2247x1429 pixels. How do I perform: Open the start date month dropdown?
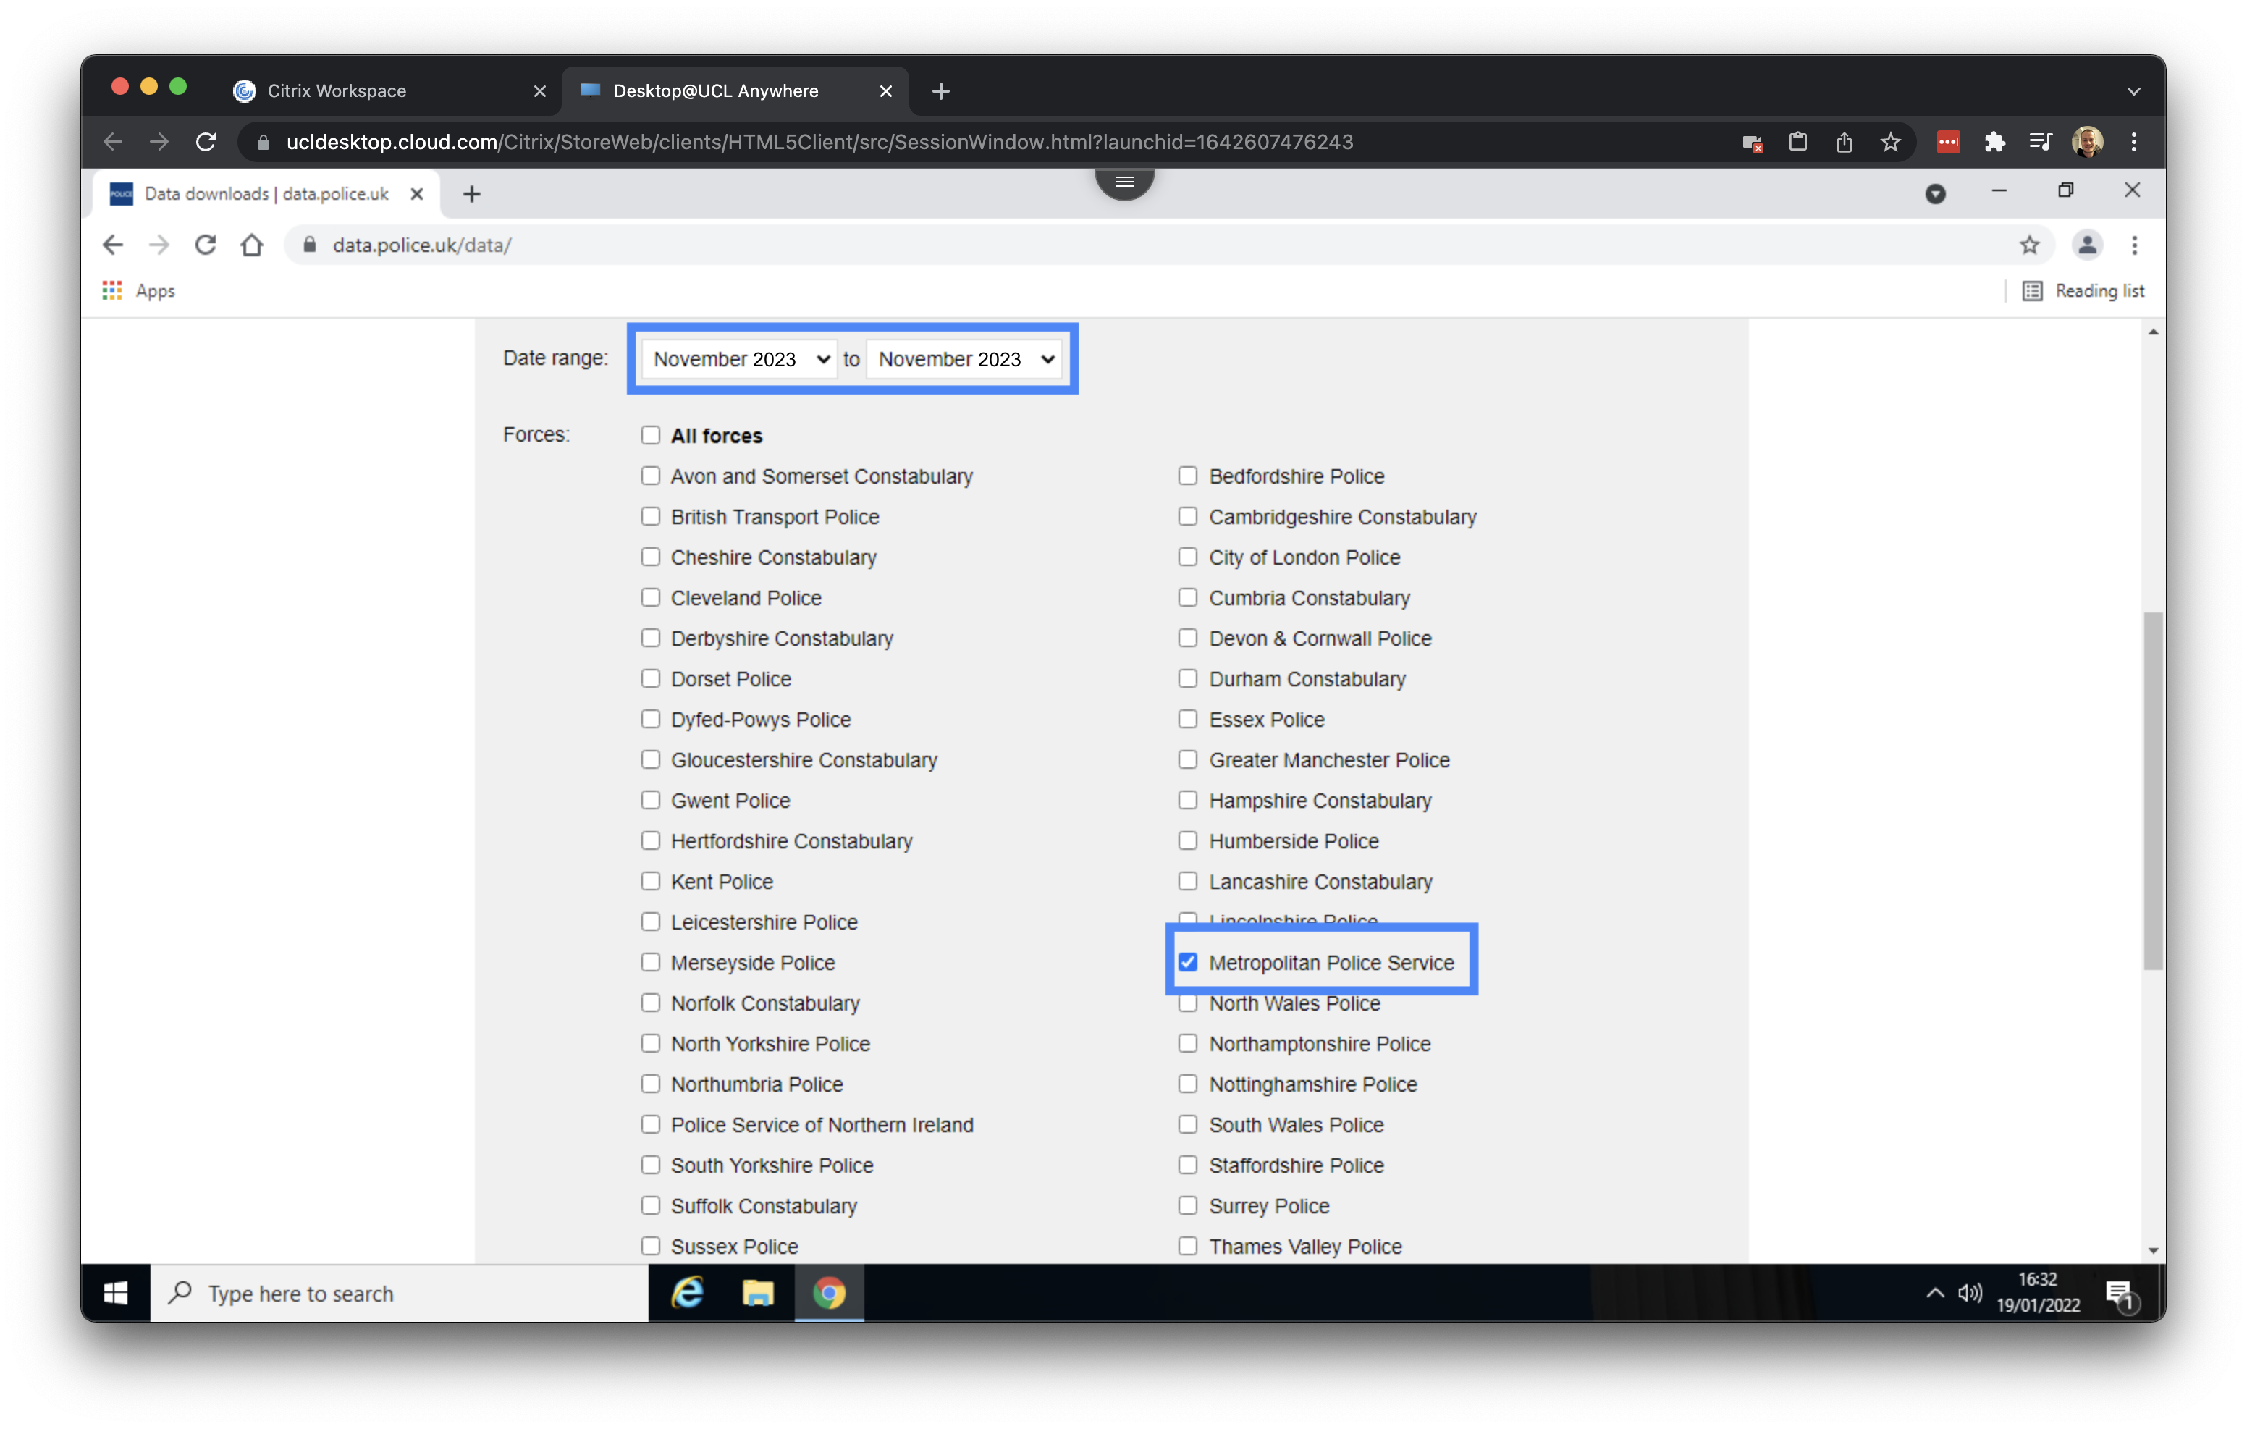(x=740, y=359)
